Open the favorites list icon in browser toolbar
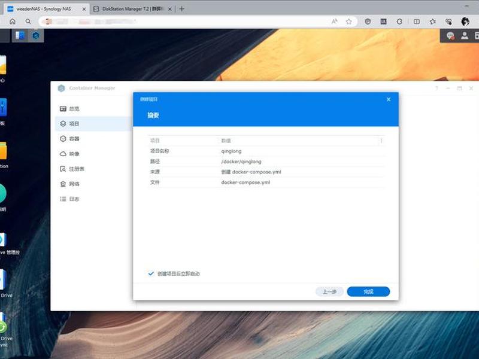479x359 pixels. point(432,22)
